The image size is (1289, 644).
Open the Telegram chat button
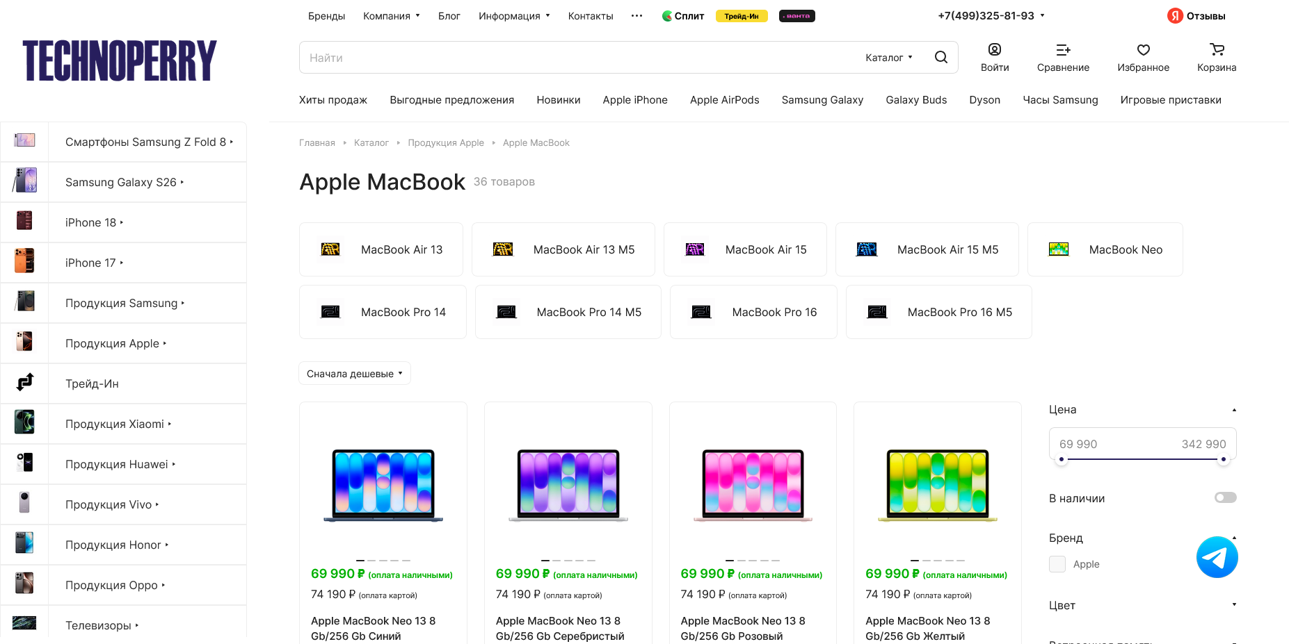(1217, 557)
